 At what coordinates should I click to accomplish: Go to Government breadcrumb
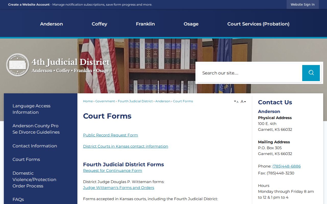point(105,101)
